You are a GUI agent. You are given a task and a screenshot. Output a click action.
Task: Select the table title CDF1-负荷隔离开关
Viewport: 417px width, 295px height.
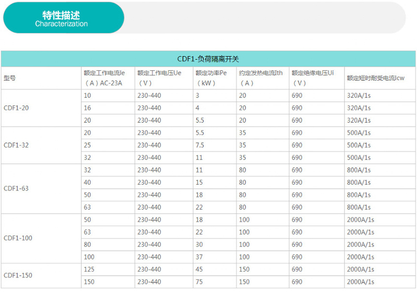tap(208, 59)
